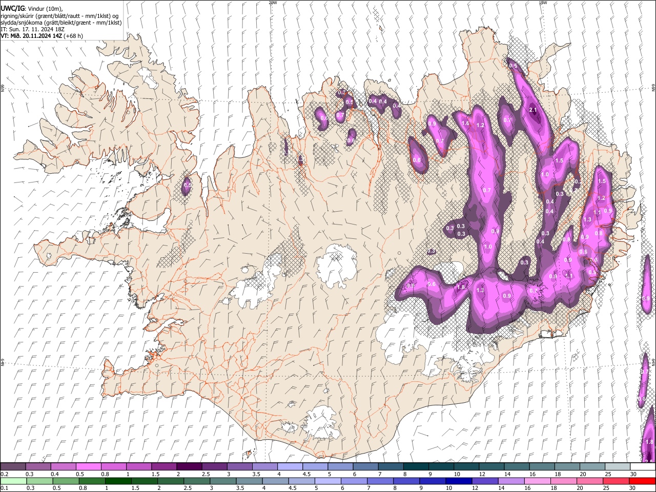Click the 'rigning/skúrir' legend description line
Screen dimensions: 656x492
(x=60, y=15)
